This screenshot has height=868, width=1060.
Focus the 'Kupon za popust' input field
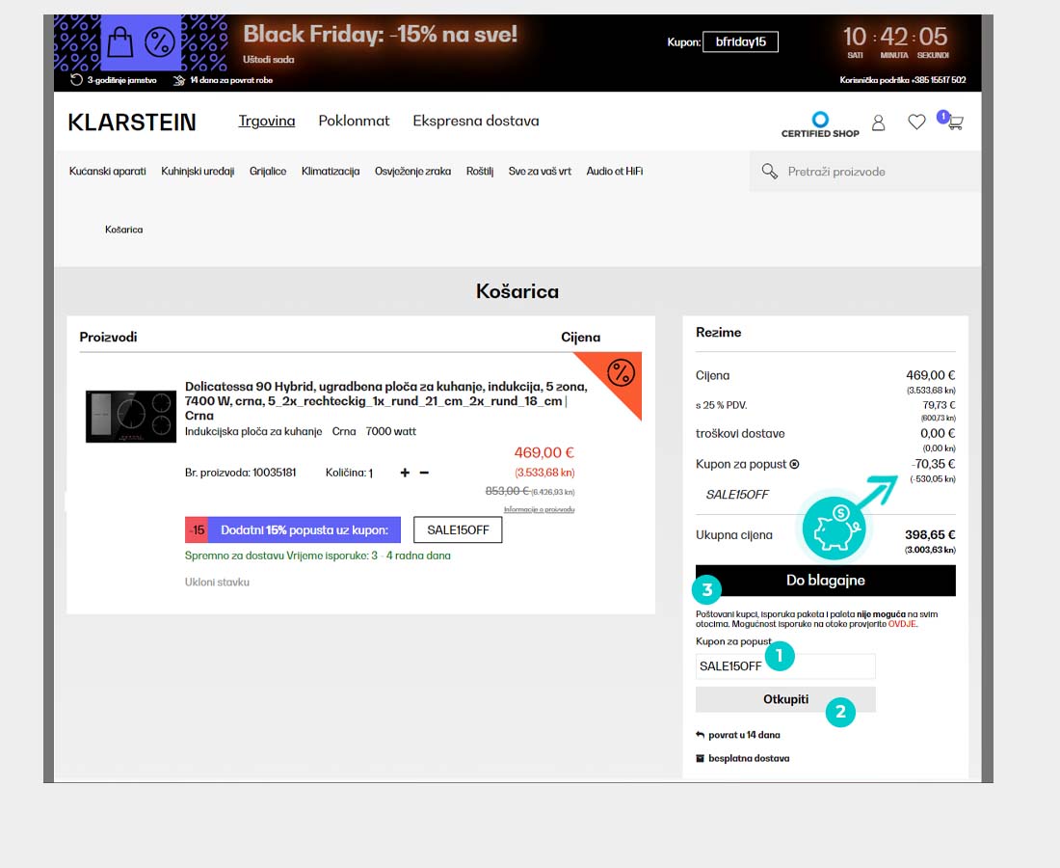(785, 666)
